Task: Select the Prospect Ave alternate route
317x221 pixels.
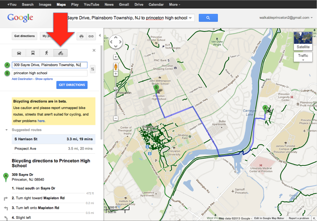Action: (x=53, y=149)
